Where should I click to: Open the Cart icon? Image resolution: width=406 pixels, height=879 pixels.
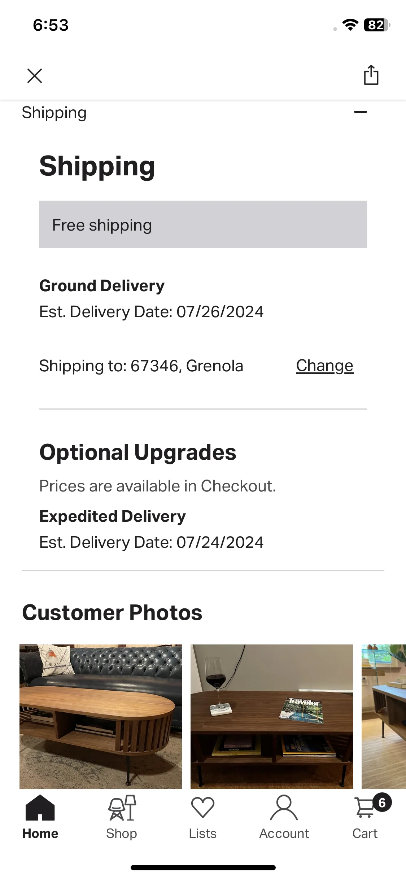tap(365, 808)
